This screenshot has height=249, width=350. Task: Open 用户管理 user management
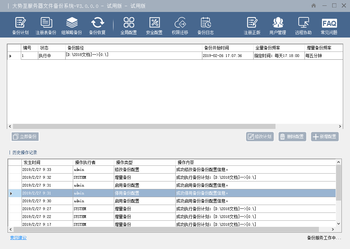click(278, 26)
